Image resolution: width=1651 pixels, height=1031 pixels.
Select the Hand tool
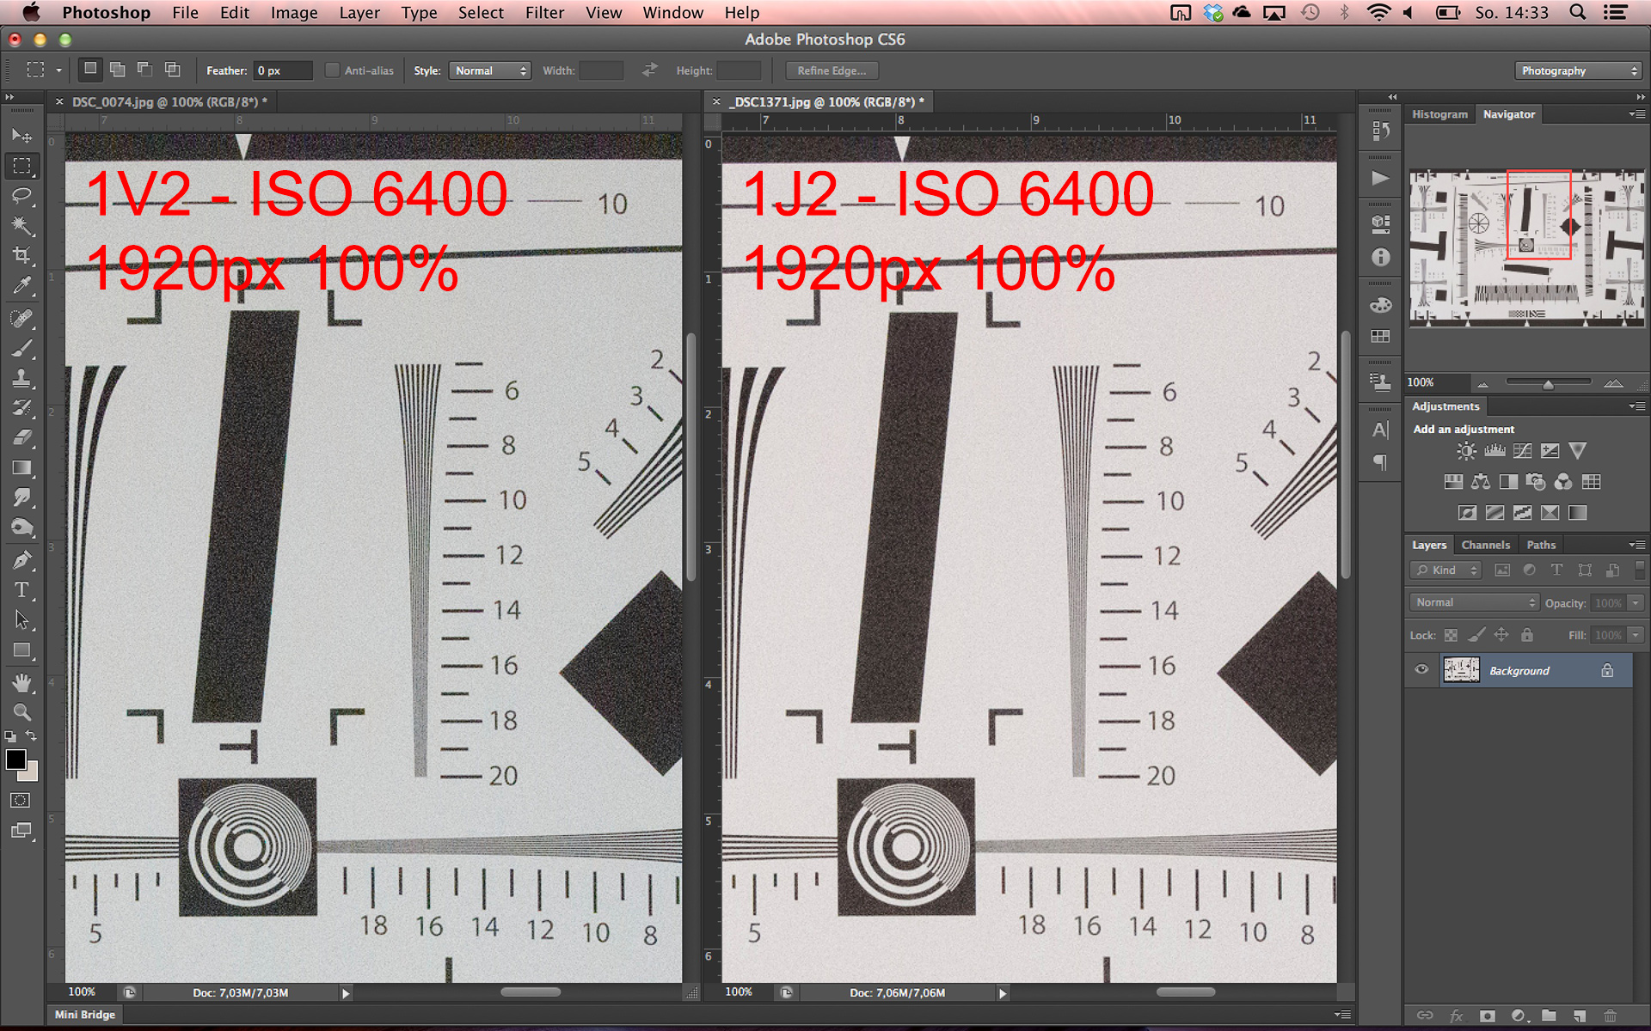click(21, 683)
